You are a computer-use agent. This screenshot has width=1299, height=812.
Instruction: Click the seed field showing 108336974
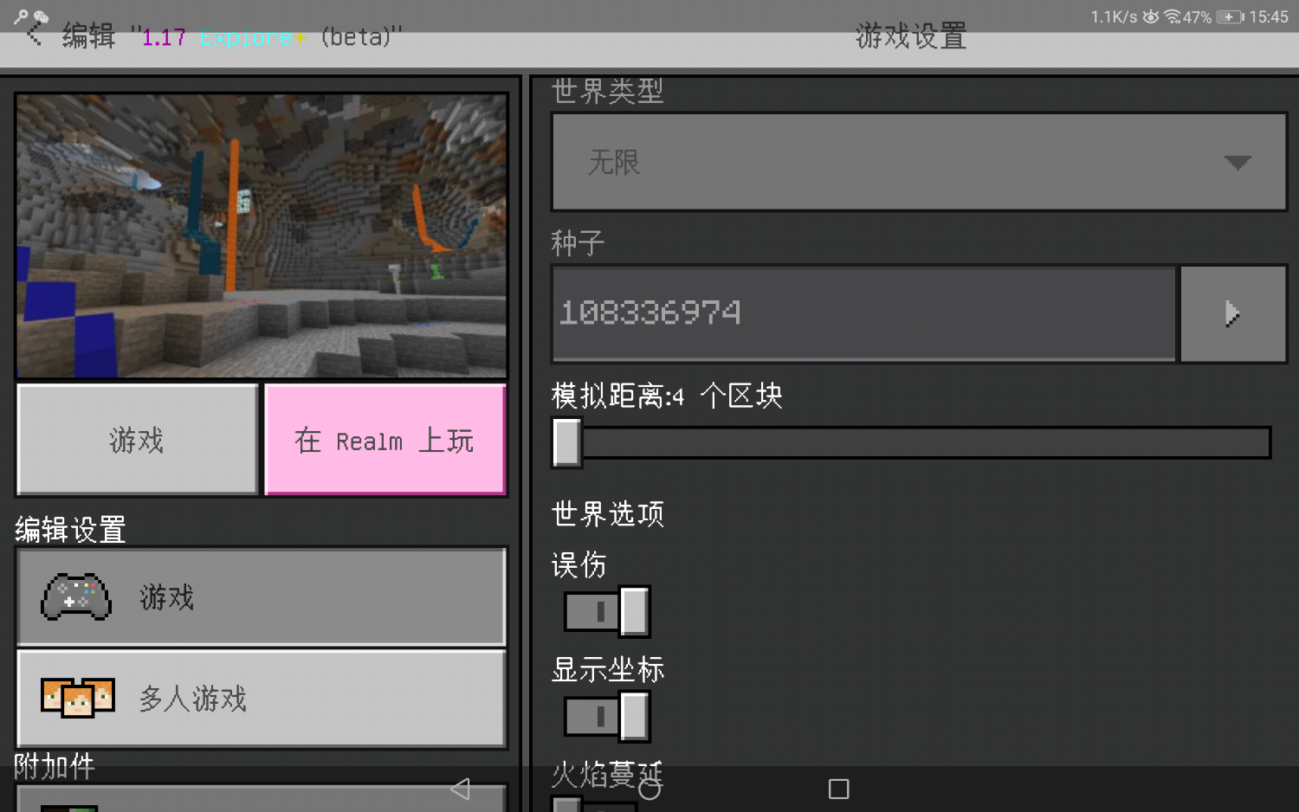(x=863, y=313)
